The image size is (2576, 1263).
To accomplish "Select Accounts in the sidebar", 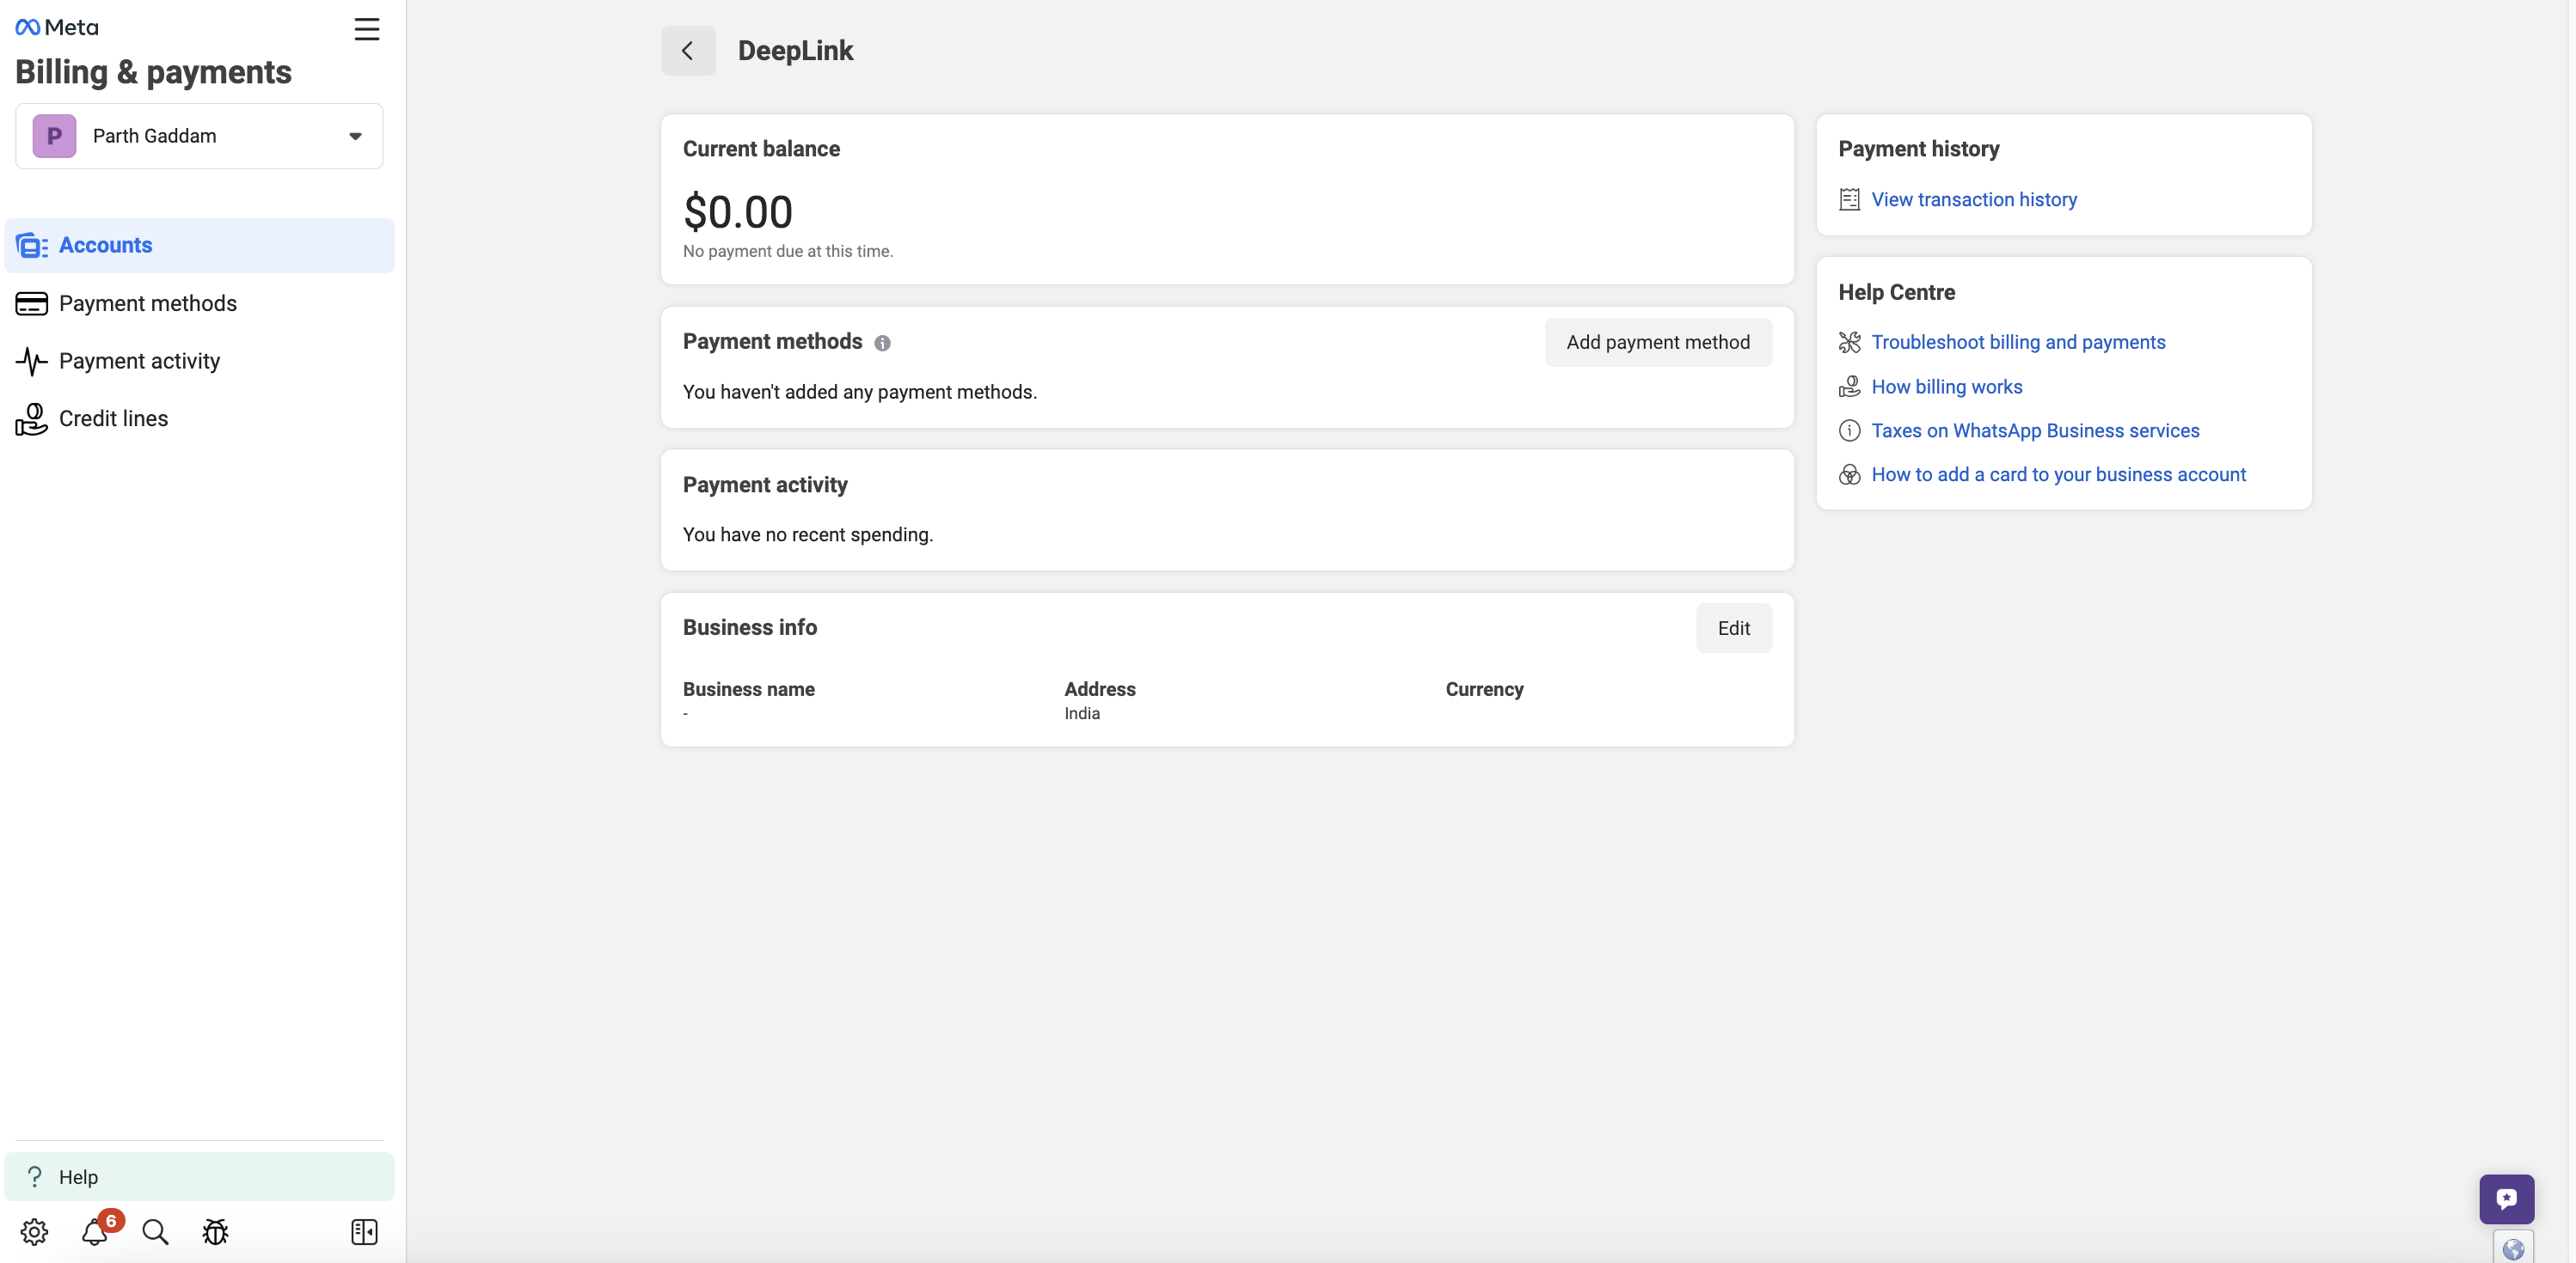I will pos(105,246).
